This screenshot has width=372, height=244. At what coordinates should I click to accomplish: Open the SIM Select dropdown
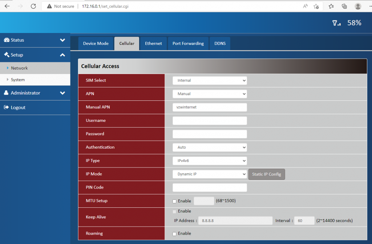(x=210, y=80)
